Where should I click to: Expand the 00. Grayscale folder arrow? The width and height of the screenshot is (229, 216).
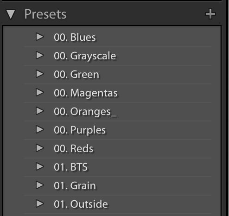(40, 56)
